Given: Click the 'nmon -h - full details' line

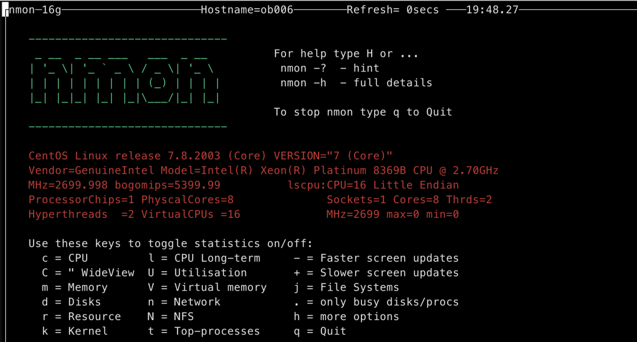Looking at the screenshot, I should pos(356,83).
